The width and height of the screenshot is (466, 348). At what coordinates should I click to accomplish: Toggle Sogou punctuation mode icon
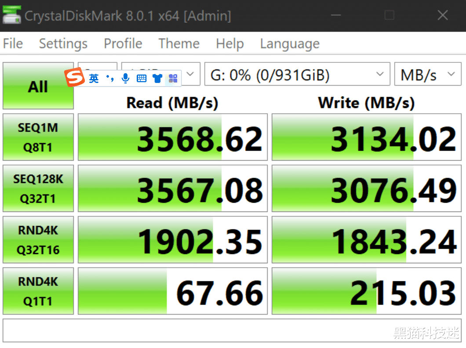coord(109,78)
